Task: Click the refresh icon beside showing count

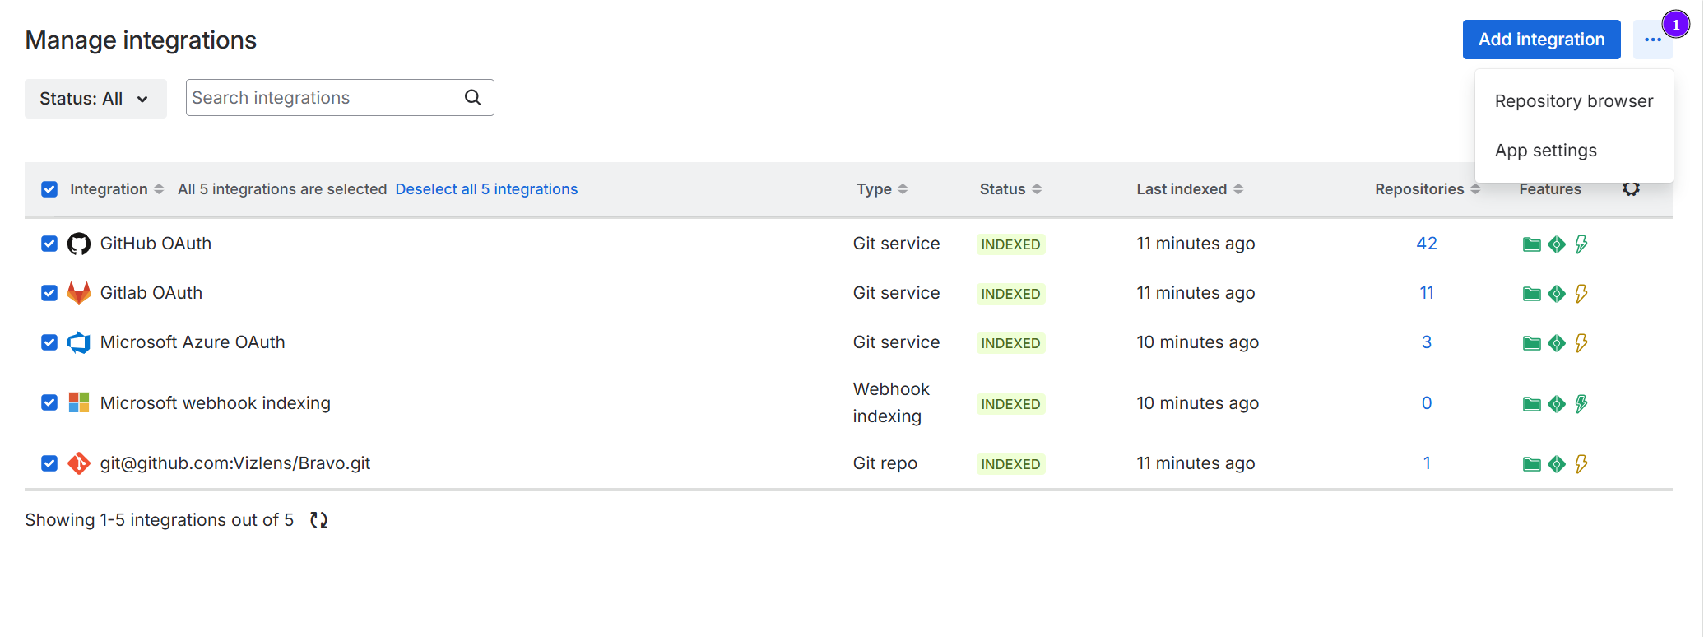Action: click(318, 520)
